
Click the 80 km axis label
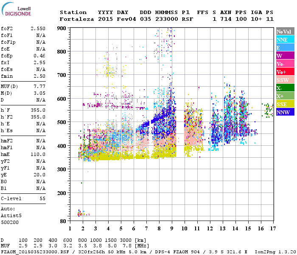click(x=63, y=221)
